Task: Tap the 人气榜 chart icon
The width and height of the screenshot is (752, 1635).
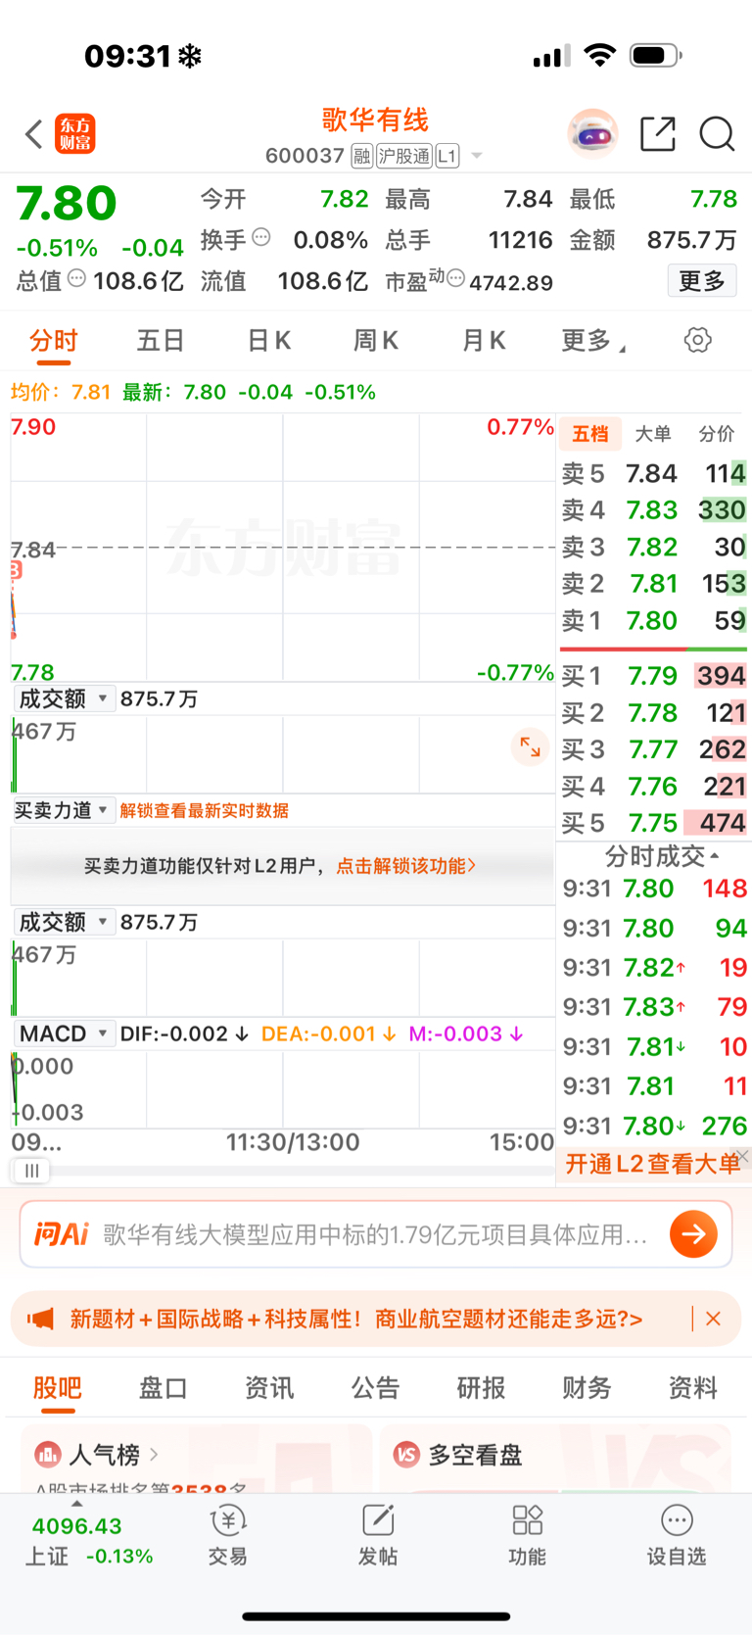Action: coord(48,1455)
